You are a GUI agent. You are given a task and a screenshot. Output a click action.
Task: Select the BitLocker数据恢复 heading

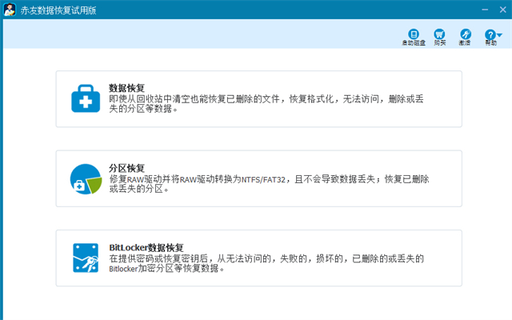146,247
